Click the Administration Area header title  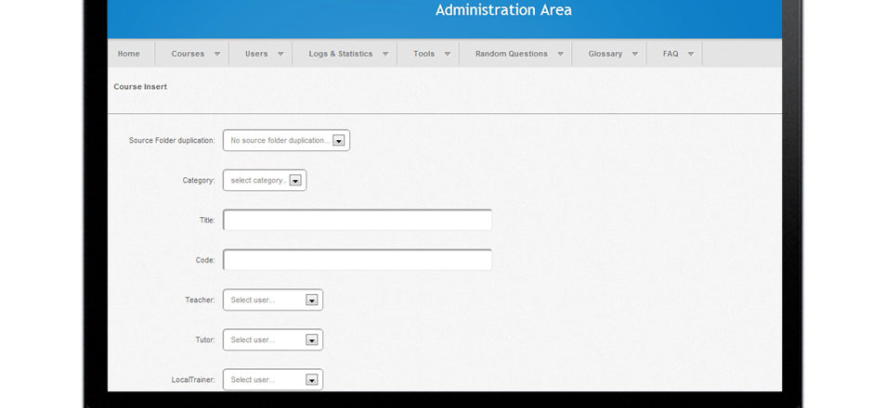[503, 9]
